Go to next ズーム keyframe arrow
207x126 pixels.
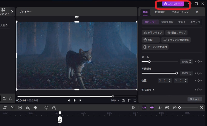[201, 62]
